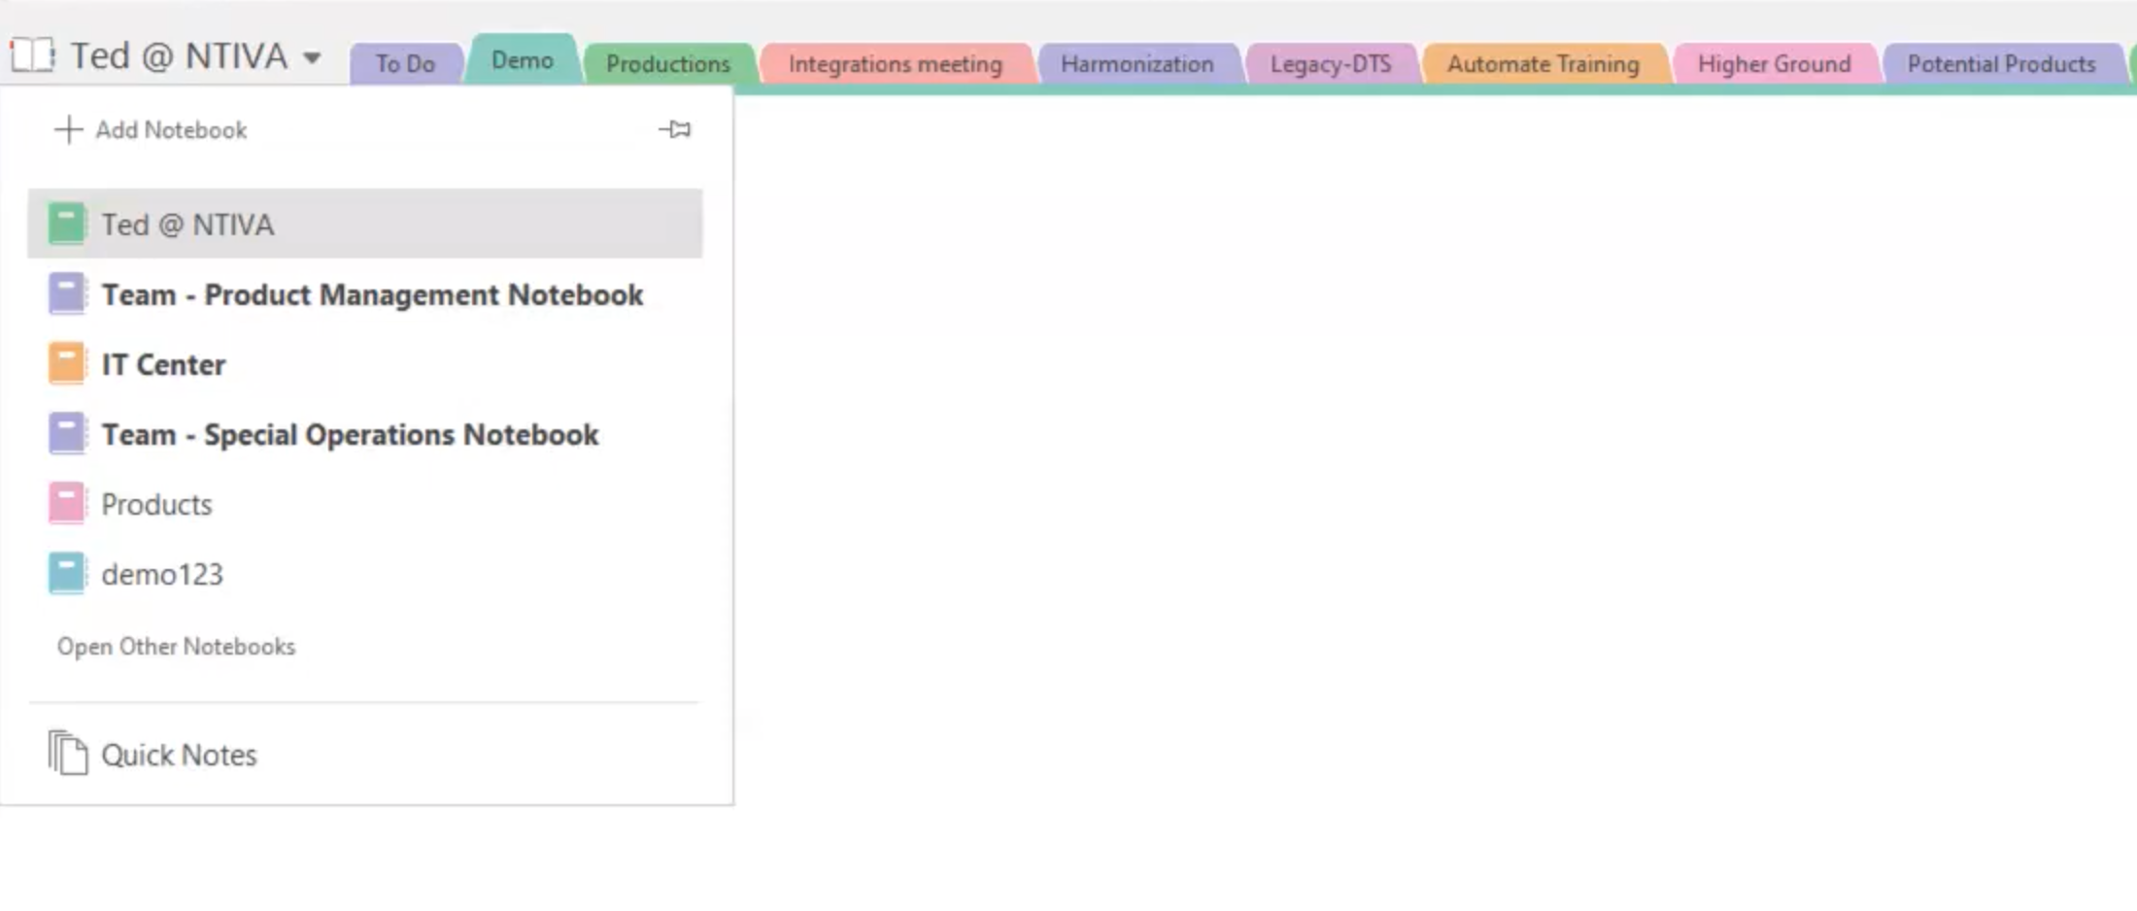Open the Team - Special Operations Notebook
The height and width of the screenshot is (911, 2137).
(x=351, y=433)
